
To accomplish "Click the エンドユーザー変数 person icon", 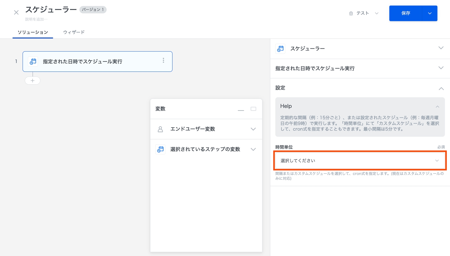I will pos(160,129).
